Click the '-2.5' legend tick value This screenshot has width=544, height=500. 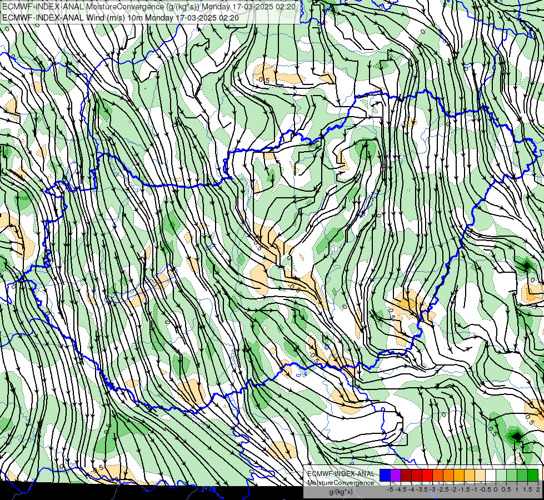[443, 489]
